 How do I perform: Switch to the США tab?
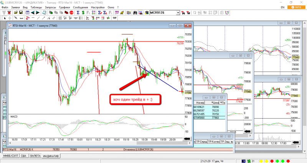click(x=23, y=156)
